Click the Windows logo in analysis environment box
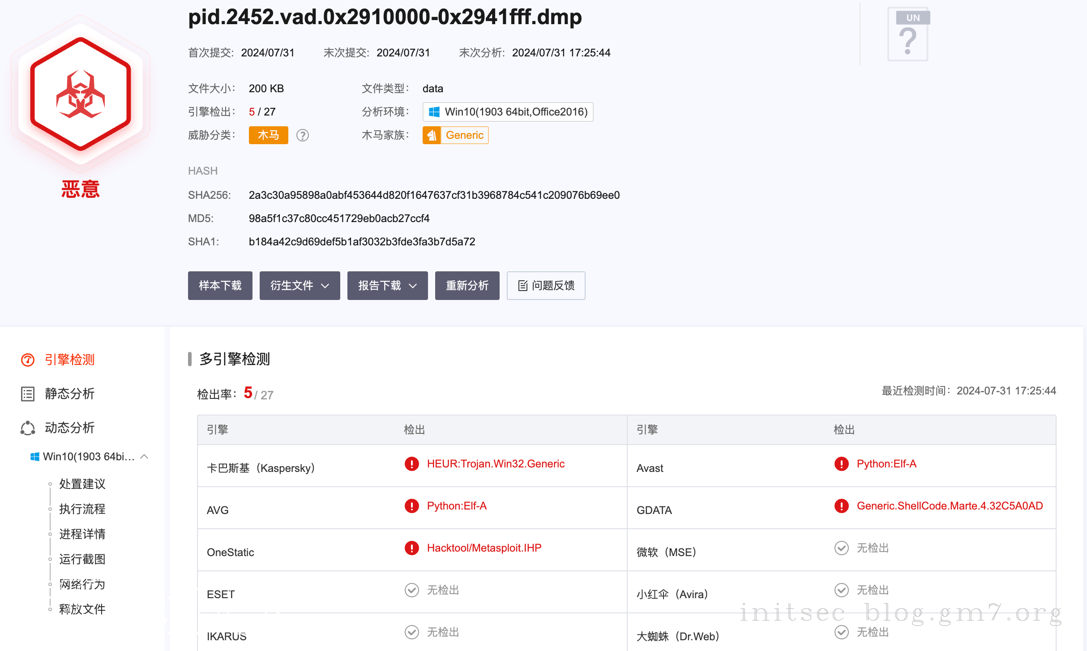The width and height of the screenshot is (1087, 651). pos(434,112)
